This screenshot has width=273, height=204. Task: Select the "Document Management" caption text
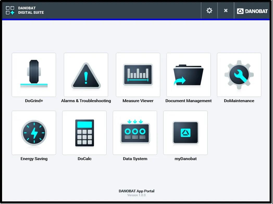(x=189, y=101)
